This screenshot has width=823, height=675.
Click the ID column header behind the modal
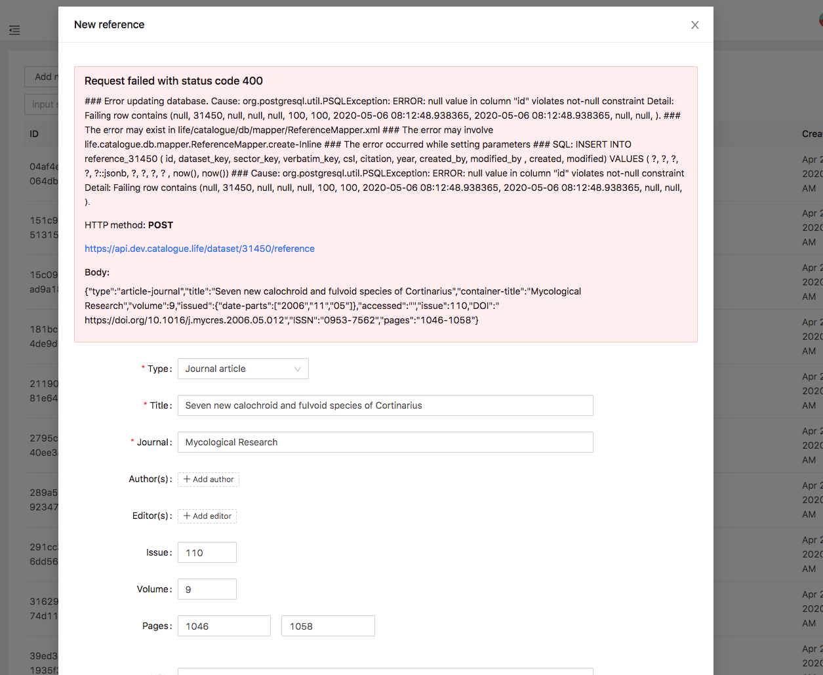click(34, 134)
